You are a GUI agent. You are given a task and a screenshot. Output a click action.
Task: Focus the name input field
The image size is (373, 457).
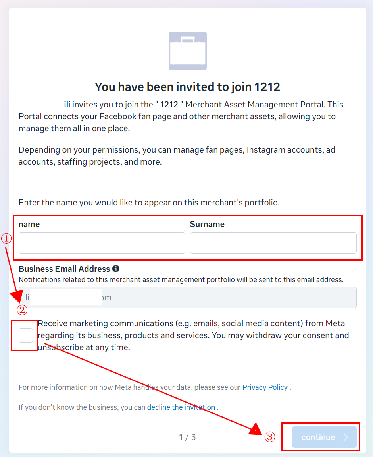tap(102, 243)
